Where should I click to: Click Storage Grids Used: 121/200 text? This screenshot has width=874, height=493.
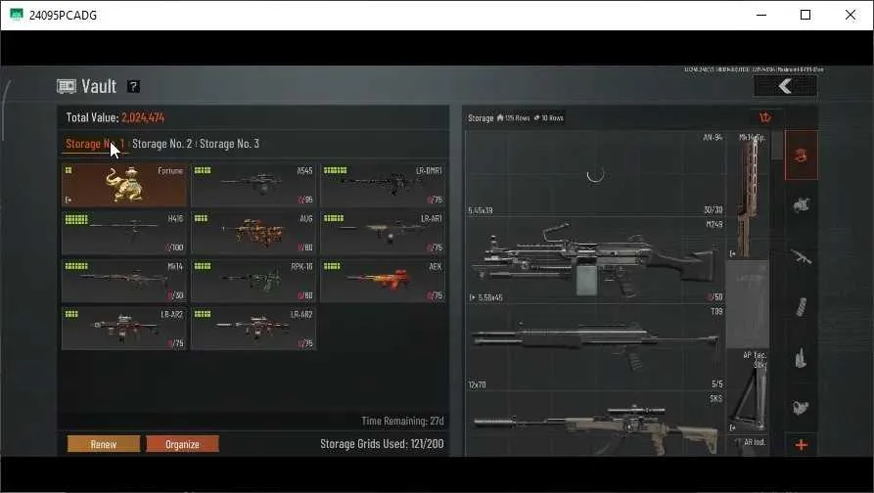tap(382, 444)
